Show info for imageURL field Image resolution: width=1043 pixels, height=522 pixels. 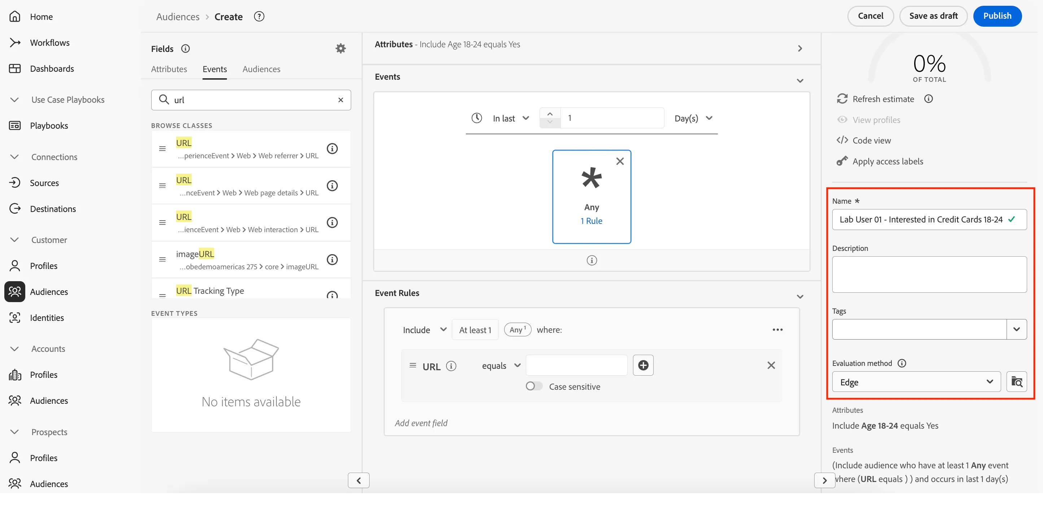pos(332,260)
